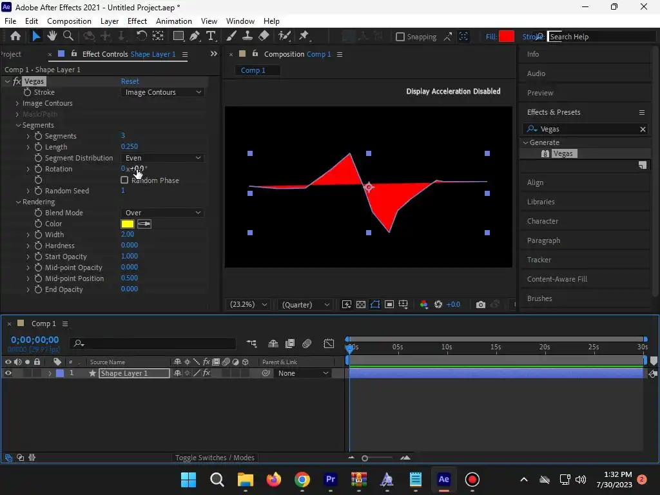Open the Tracker panel
This screenshot has width=660, height=495.
(539, 260)
